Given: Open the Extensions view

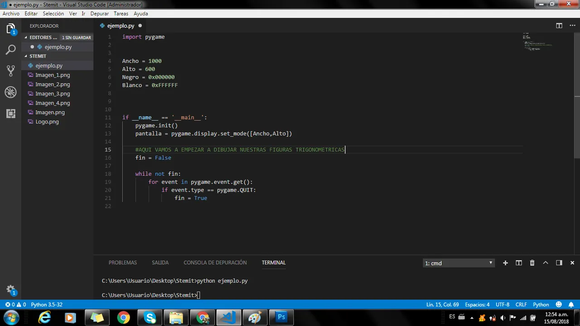Looking at the screenshot, I should pyautogui.click(x=11, y=114).
